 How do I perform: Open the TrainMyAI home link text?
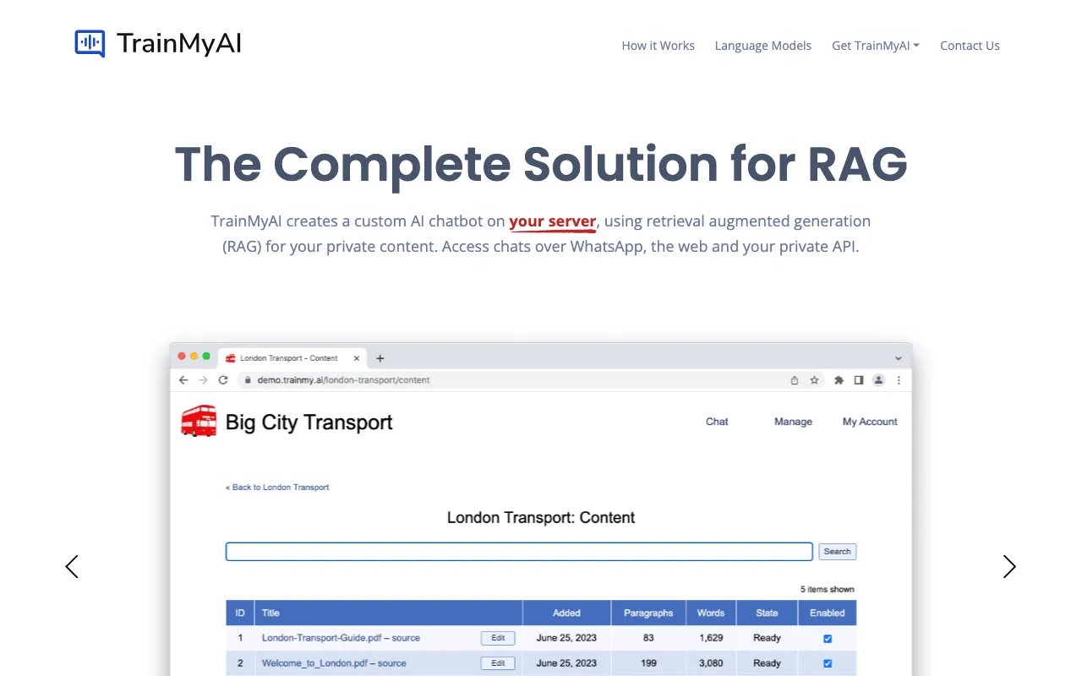pos(179,43)
